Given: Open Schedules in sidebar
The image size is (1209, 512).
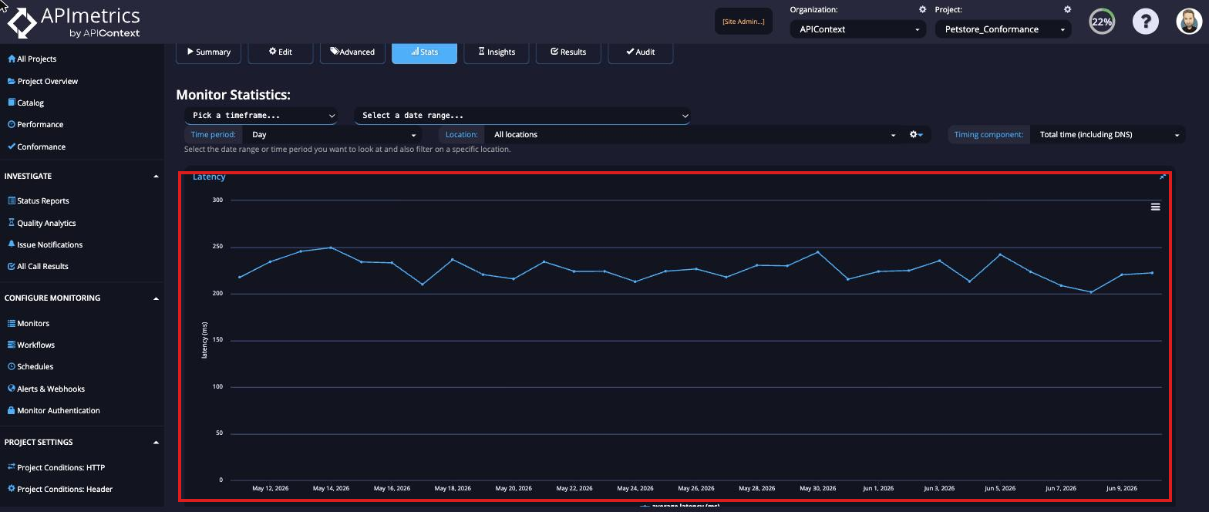Looking at the screenshot, I should tap(30, 366).
